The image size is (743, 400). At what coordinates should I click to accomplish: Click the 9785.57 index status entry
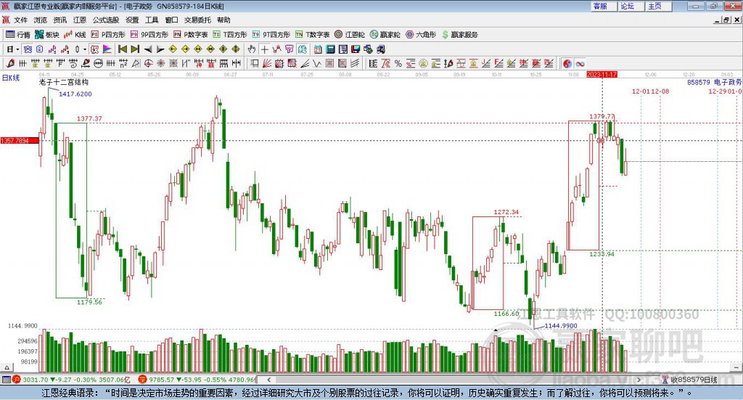click(198, 380)
